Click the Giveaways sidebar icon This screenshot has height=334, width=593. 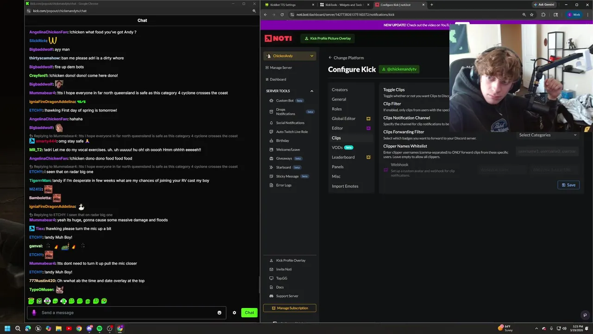(x=271, y=159)
